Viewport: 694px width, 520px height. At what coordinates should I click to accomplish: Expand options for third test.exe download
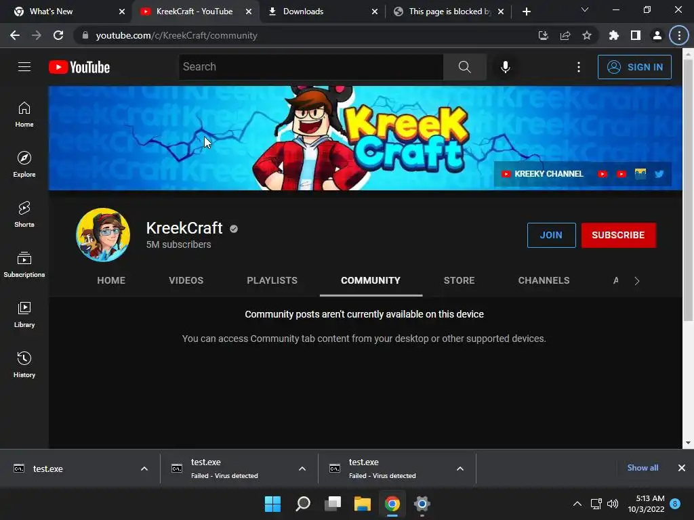tap(460, 469)
